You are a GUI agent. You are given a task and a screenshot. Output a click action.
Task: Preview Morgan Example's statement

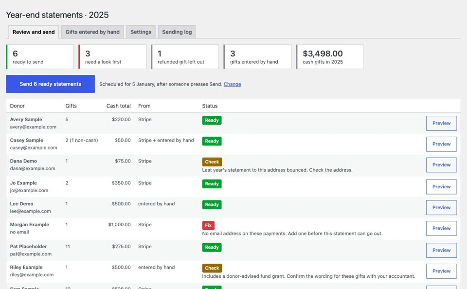pos(441,228)
